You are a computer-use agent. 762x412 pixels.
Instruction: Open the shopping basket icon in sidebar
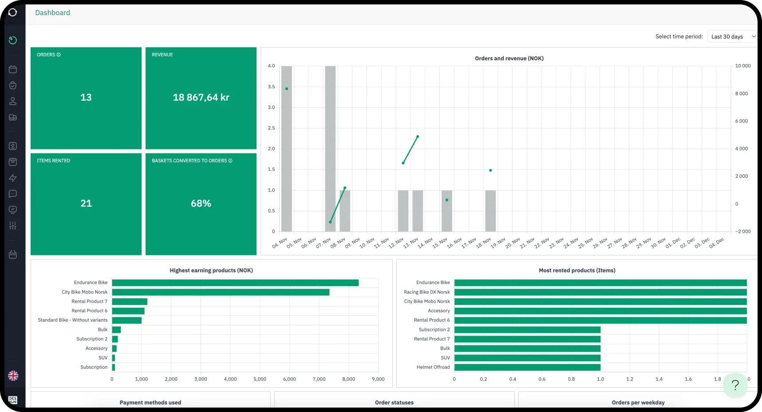click(x=13, y=255)
